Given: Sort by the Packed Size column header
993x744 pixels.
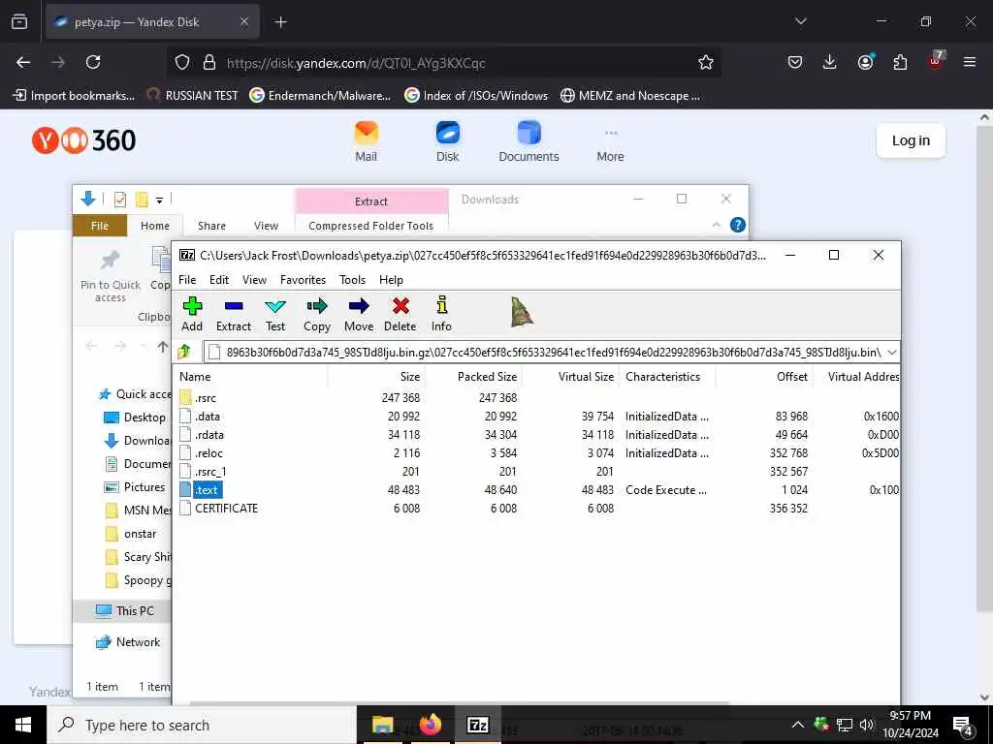Looking at the screenshot, I should (473, 377).
